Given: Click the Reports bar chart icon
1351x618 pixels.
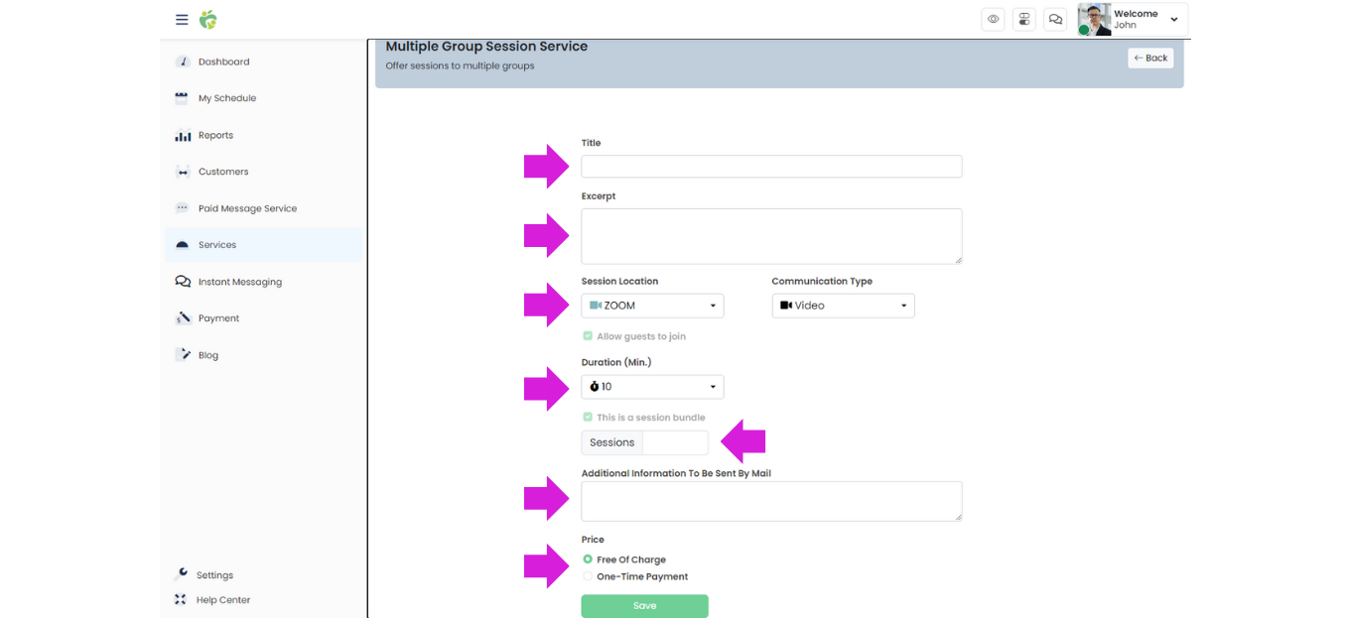Looking at the screenshot, I should click(183, 135).
